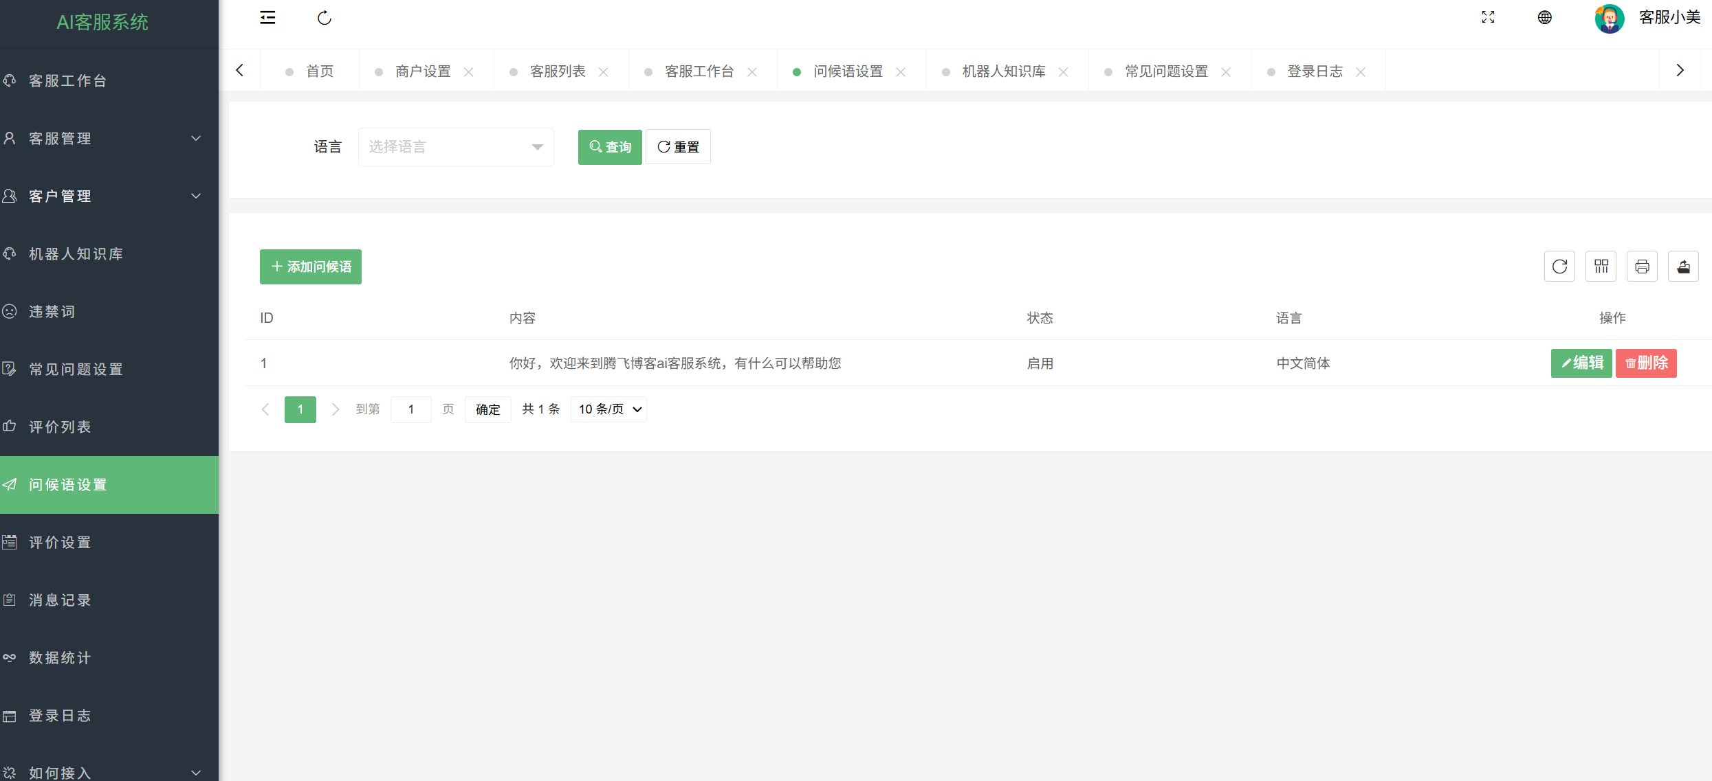Screen dimensions: 1712x781
Task: Collapse the sidebar using the hamburger icon
Action: point(268,18)
